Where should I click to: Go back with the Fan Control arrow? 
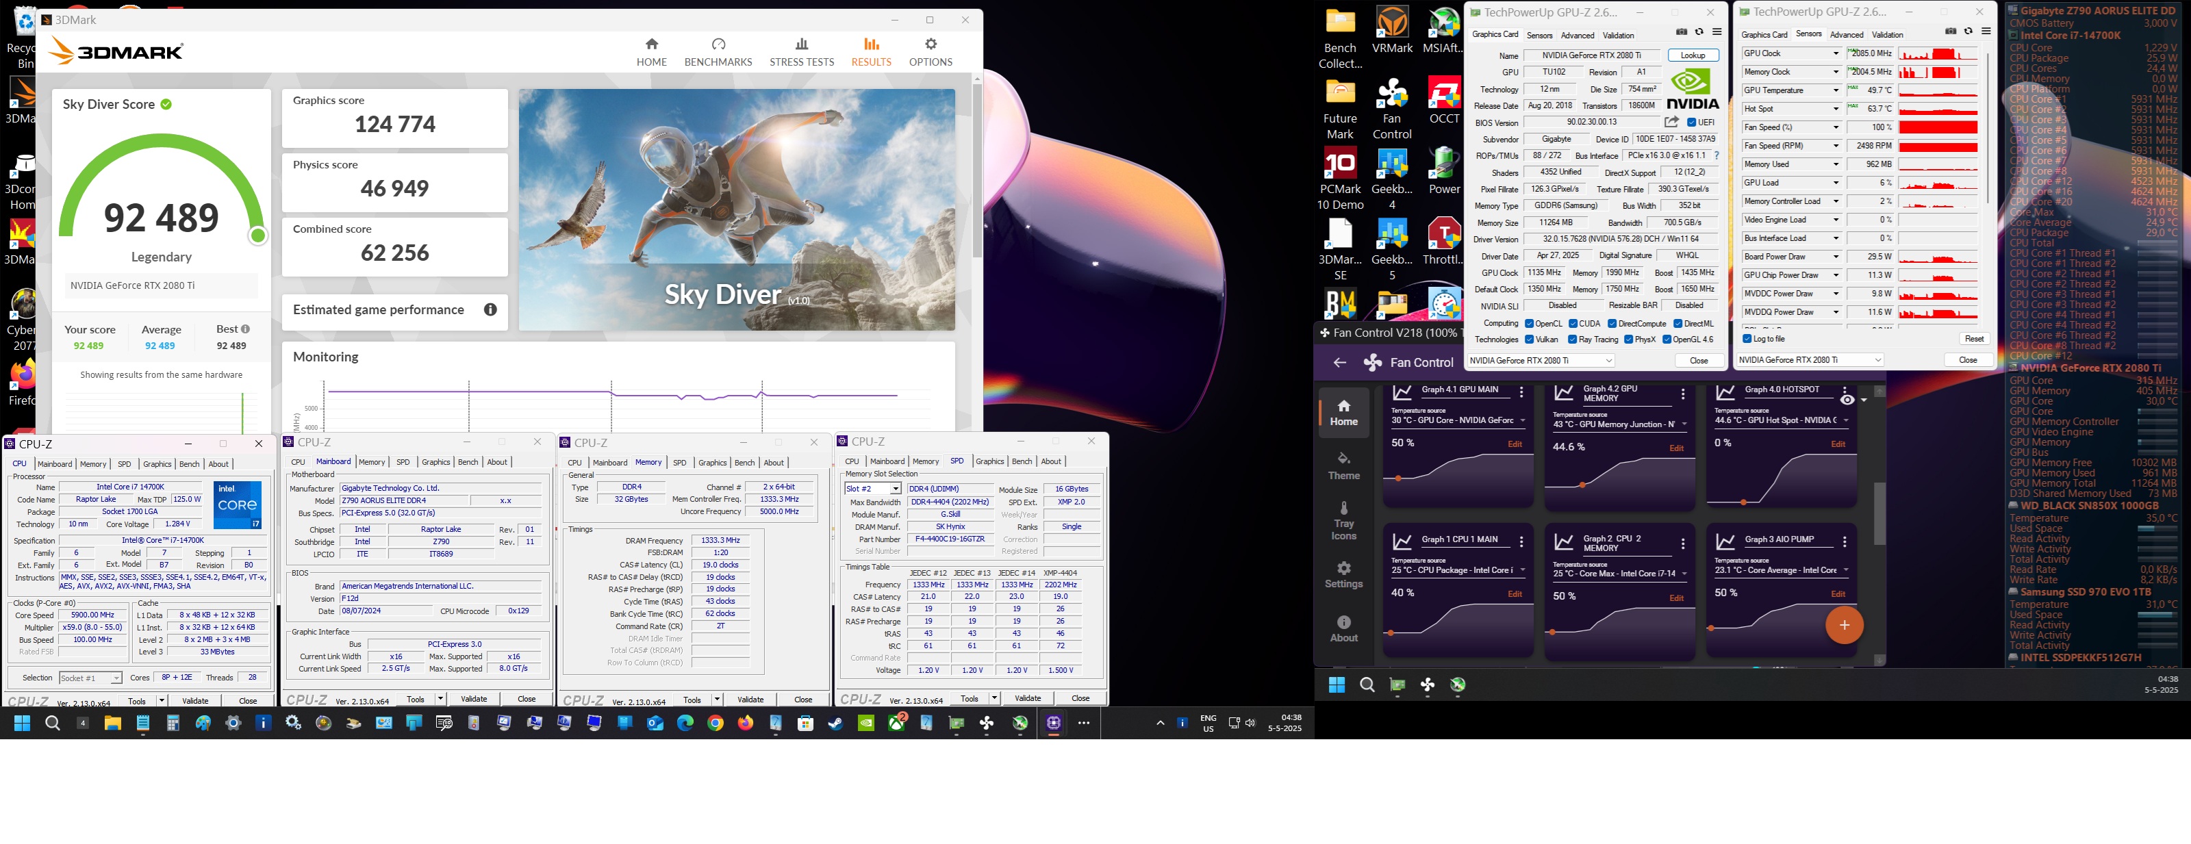tap(1340, 363)
